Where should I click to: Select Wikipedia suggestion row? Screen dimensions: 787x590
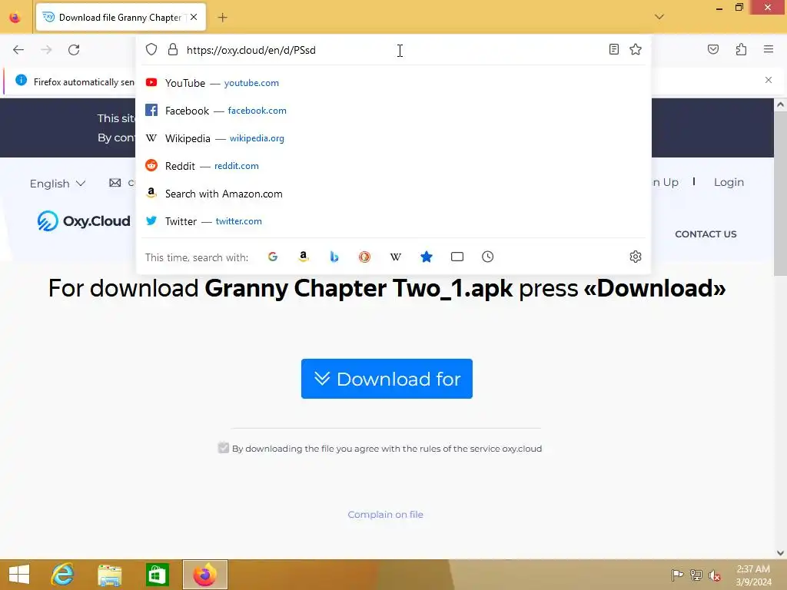393,138
